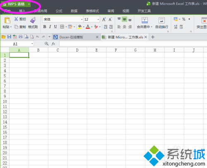Open the 表格样式 ribbon tab
Viewport: 207px width, 168px height.
click(x=92, y=11)
